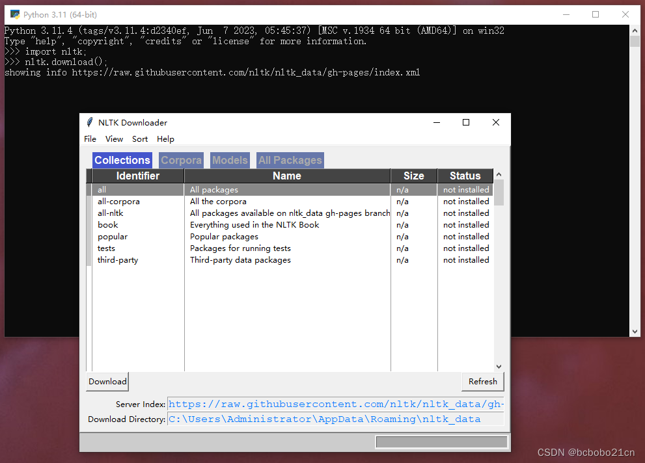Minimize the Python 3.11 console window
645x463 pixels.
(x=566, y=14)
